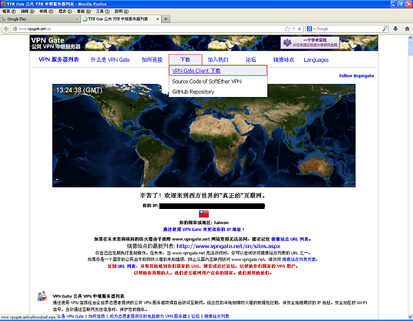Click Follow @vpngate link
Image resolution: width=413 pixels, height=321 pixels.
point(357,76)
